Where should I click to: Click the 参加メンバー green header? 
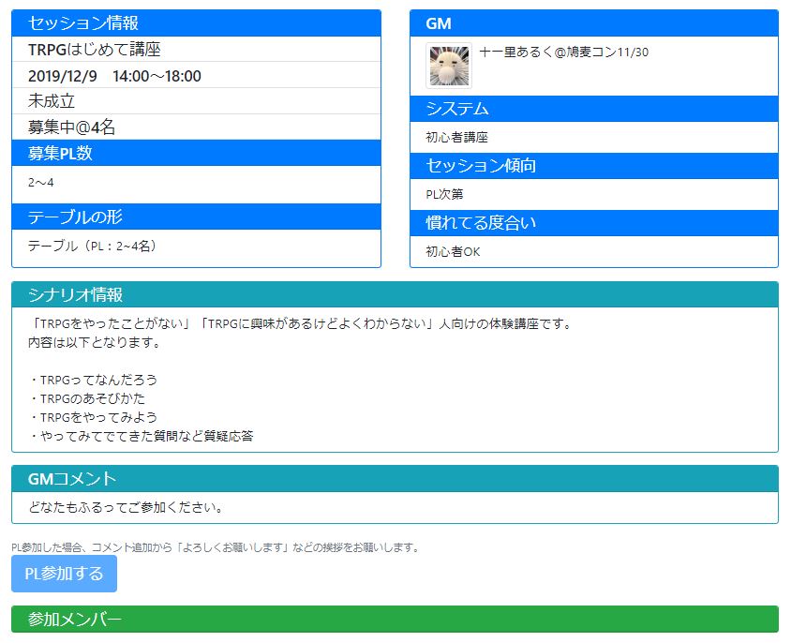pyautogui.click(x=395, y=619)
